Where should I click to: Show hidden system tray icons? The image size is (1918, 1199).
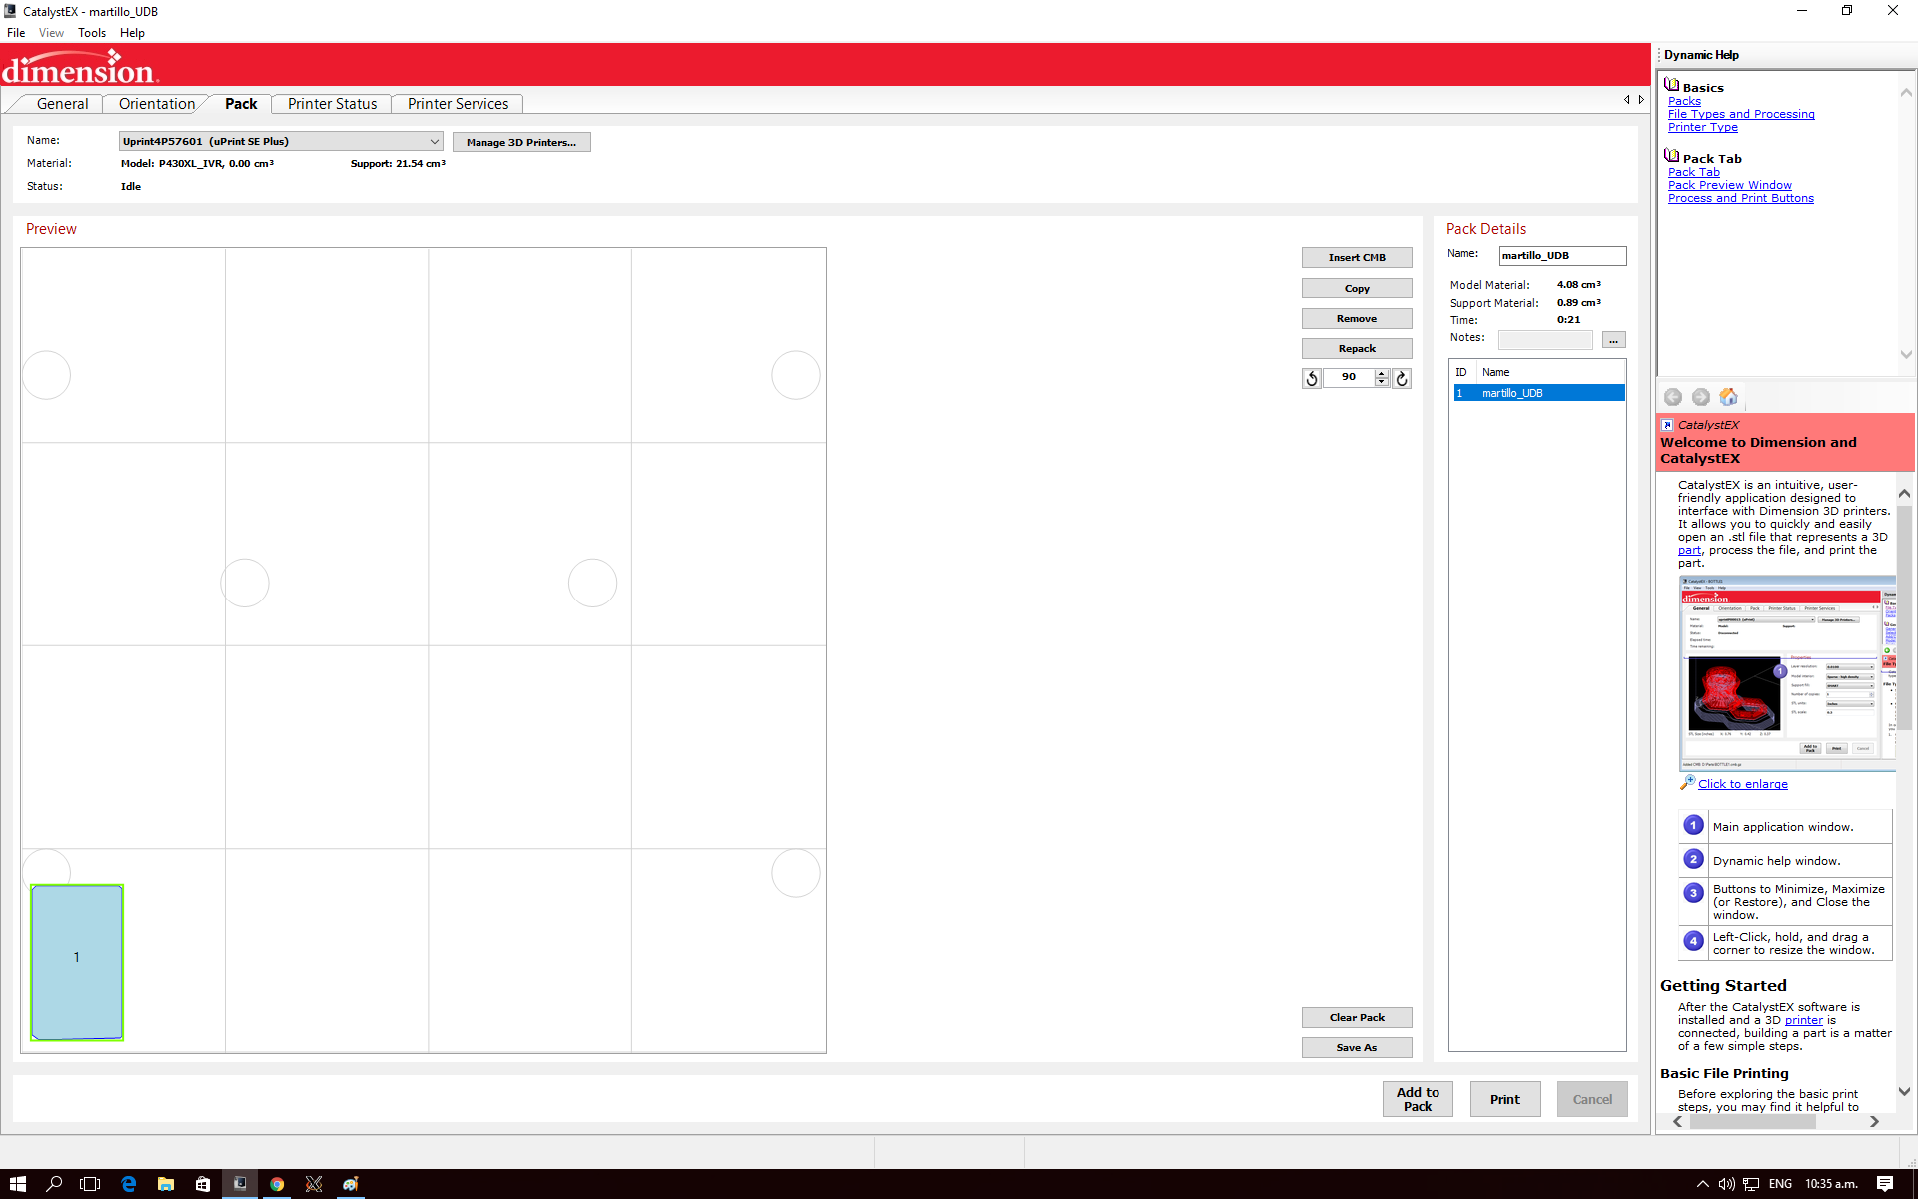click(1702, 1184)
